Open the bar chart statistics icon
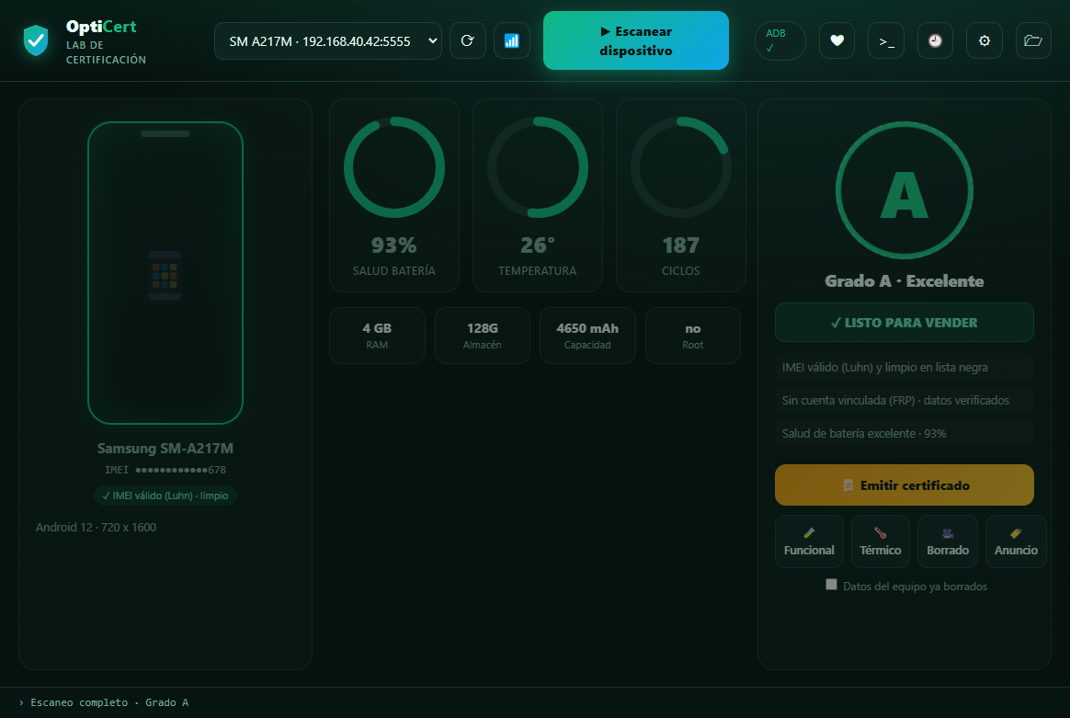The width and height of the screenshot is (1070, 718). (512, 41)
